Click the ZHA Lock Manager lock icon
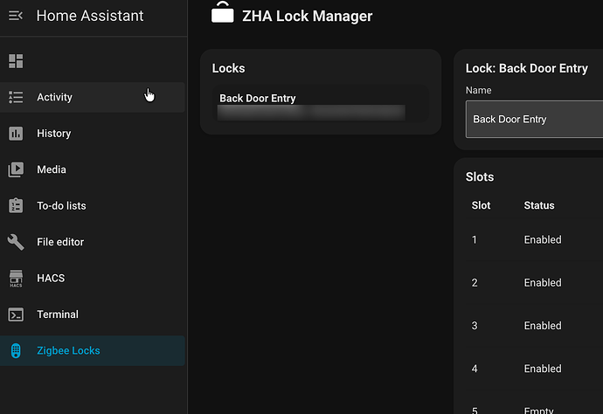603x414 pixels. point(223,13)
